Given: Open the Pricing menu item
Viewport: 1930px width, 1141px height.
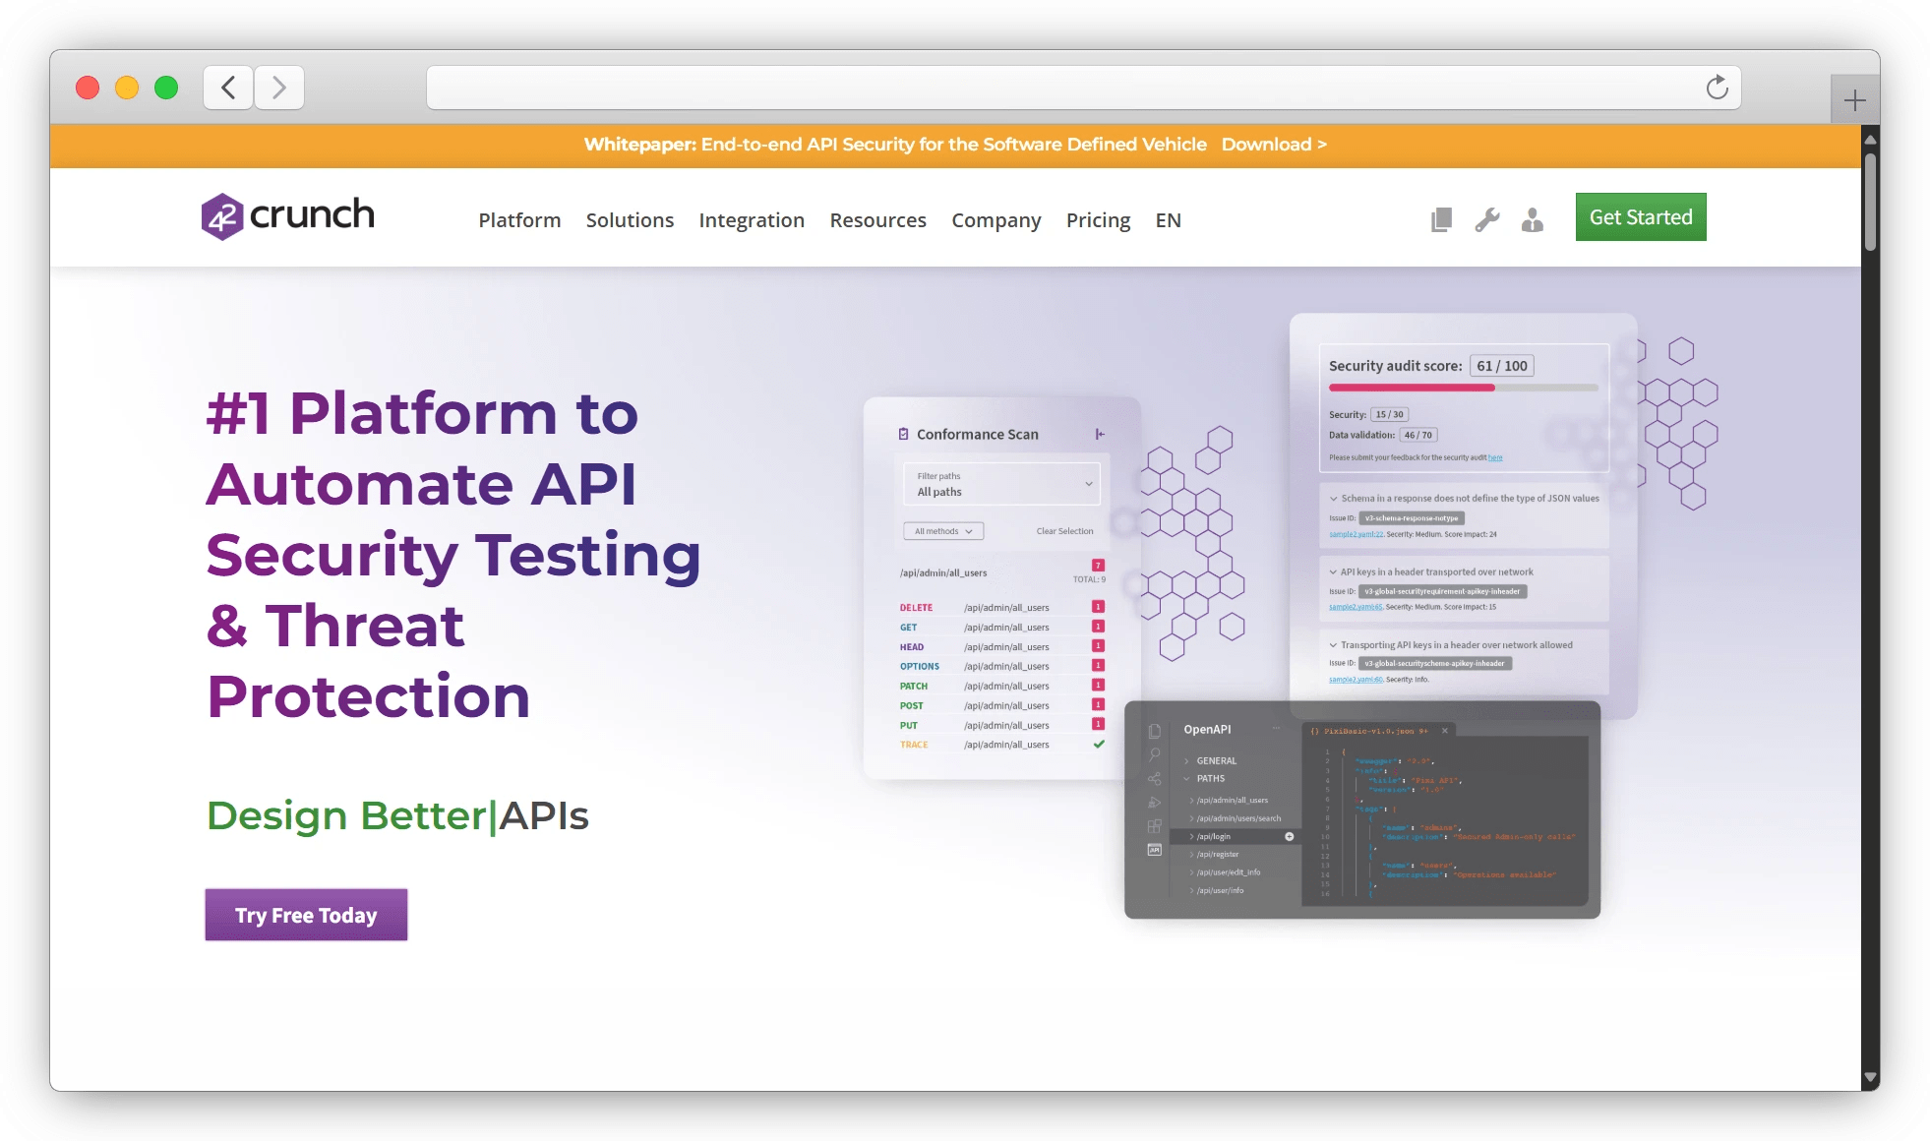Looking at the screenshot, I should coord(1098,220).
